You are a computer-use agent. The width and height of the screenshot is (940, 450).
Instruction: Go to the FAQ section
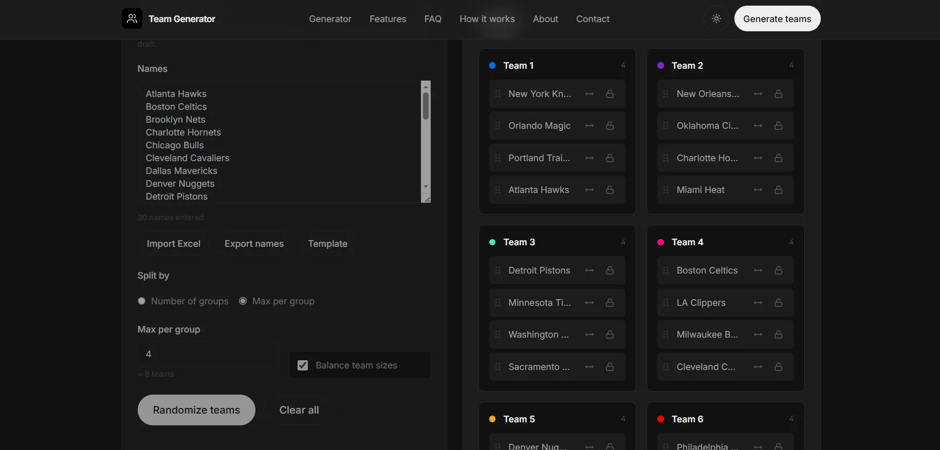coord(433,19)
